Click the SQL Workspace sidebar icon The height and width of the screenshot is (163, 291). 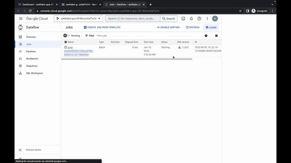[20, 73]
